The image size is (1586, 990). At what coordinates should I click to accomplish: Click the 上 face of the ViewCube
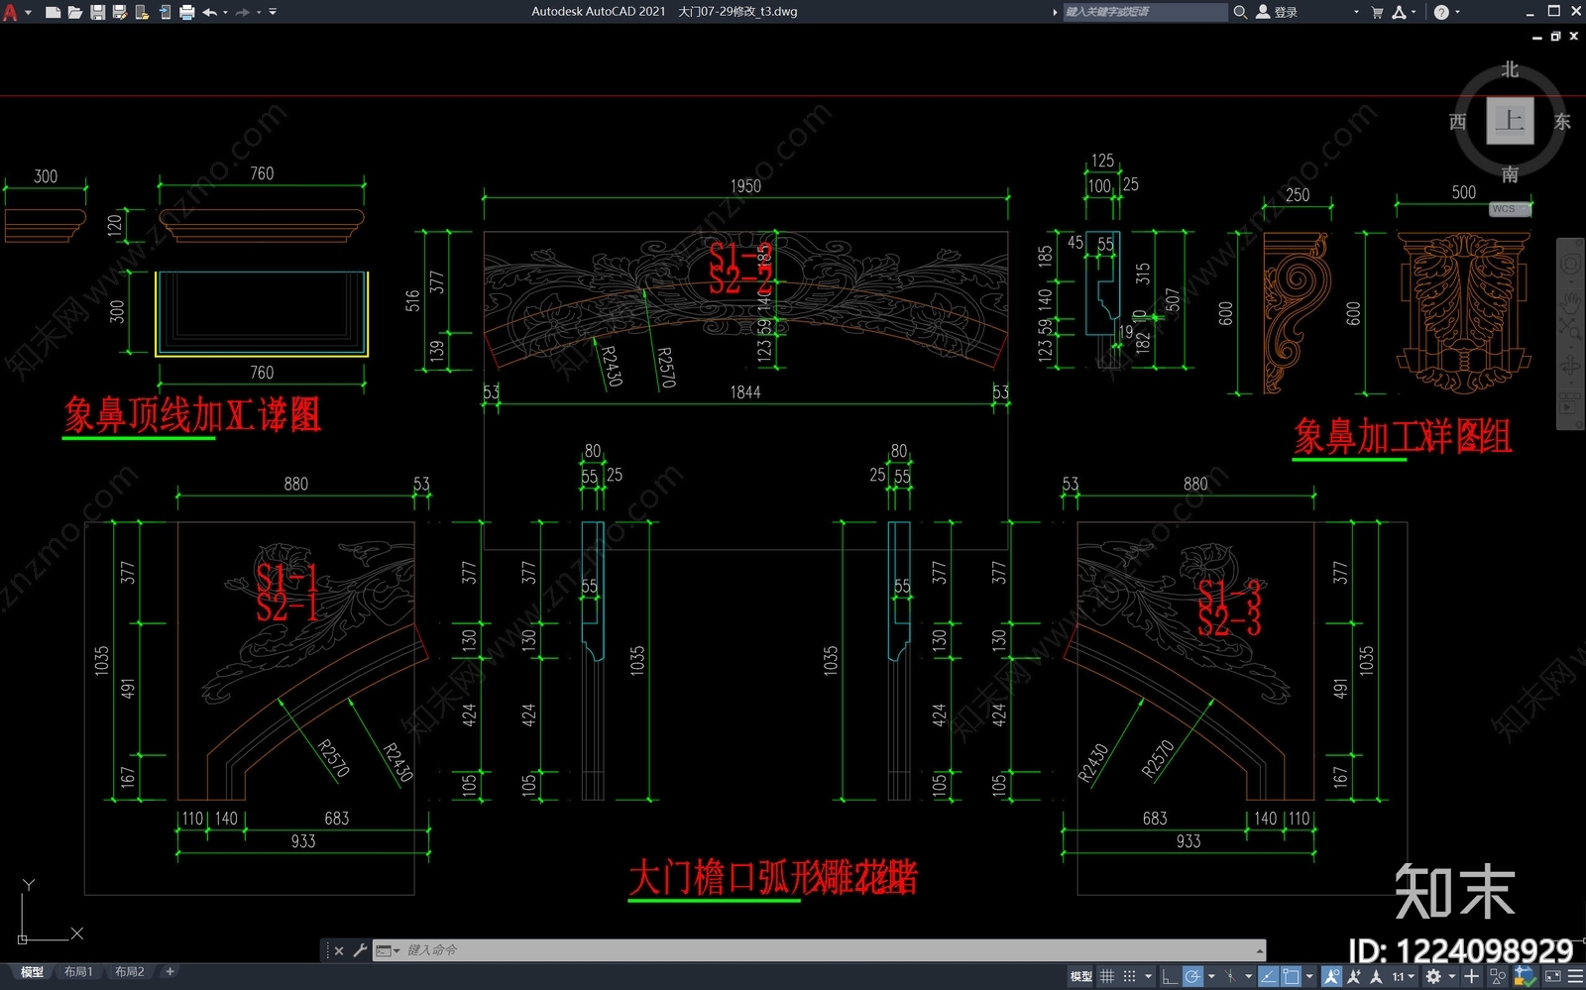coord(1510,121)
